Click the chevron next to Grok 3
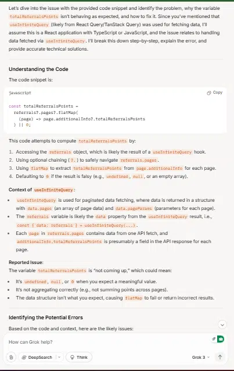This screenshot has width=234, height=371. [208, 357]
